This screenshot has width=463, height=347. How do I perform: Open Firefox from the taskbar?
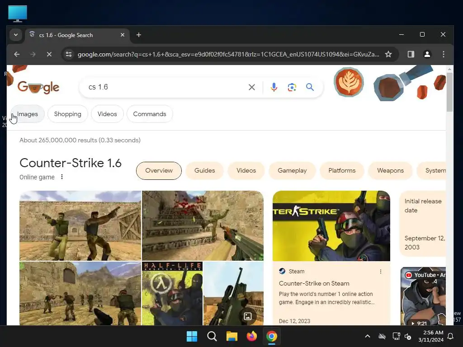coord(251,336)
